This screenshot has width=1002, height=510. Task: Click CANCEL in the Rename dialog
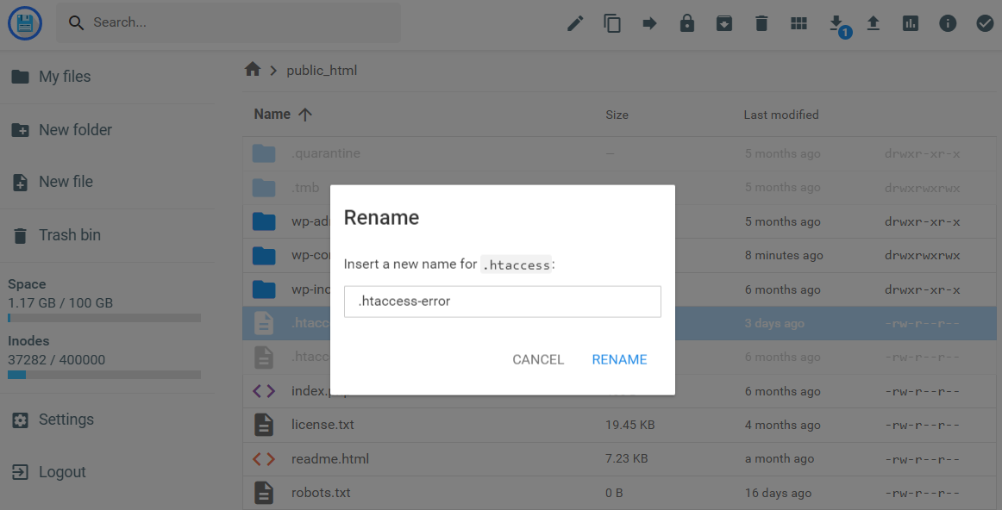pyautogui.click(x=537, y=359)
